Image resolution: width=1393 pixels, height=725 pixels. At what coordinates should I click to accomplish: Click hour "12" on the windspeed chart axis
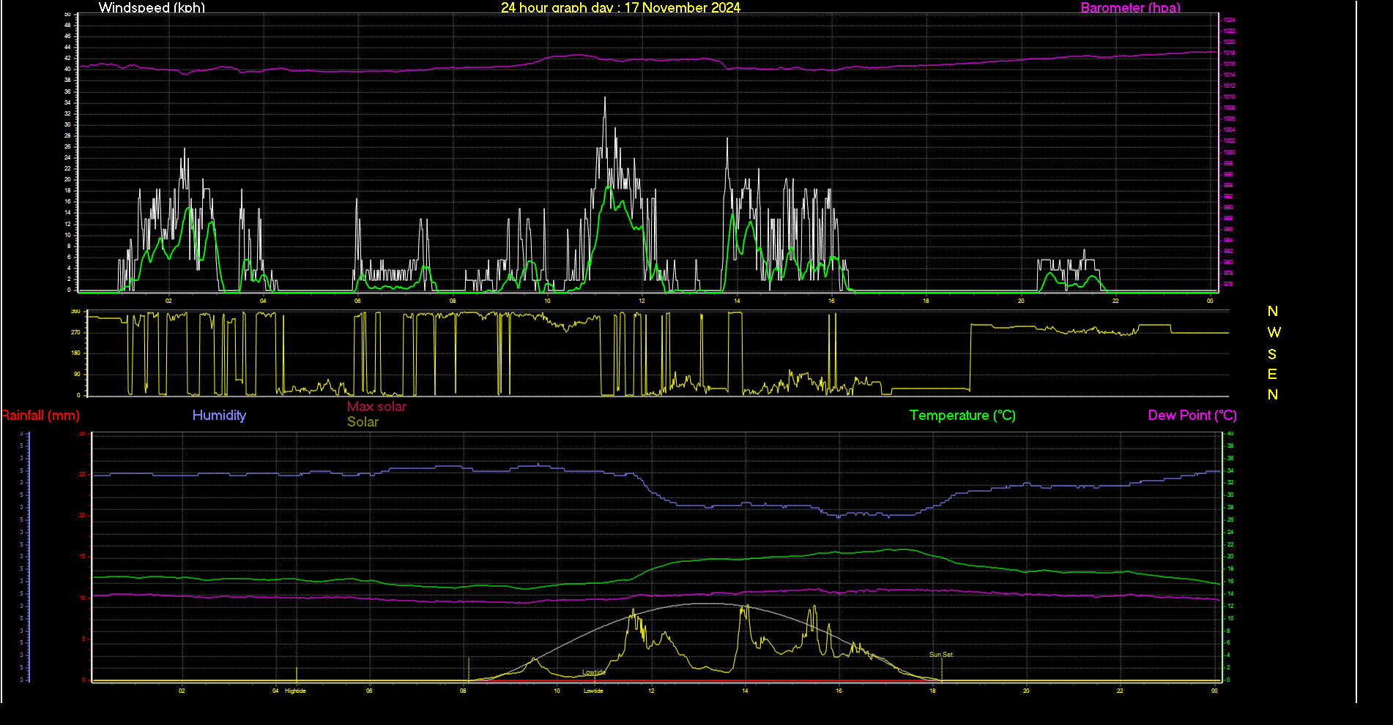pyautogui.click(x=642, y=301)
